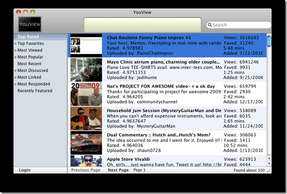This screenshot has height=194, width=287.
Task: Click 'Uploaded by: shaun0728' text
Action: coord(134,150)
